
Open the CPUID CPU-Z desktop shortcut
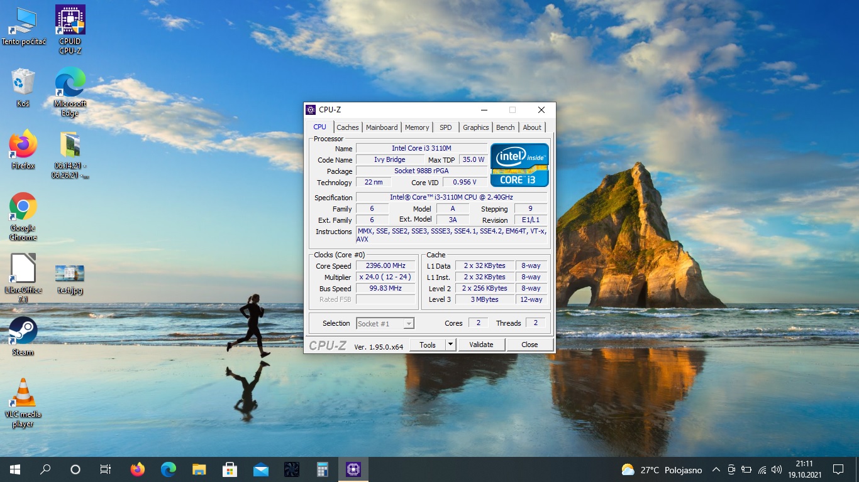pyautogui.click(x=70, y=20)
